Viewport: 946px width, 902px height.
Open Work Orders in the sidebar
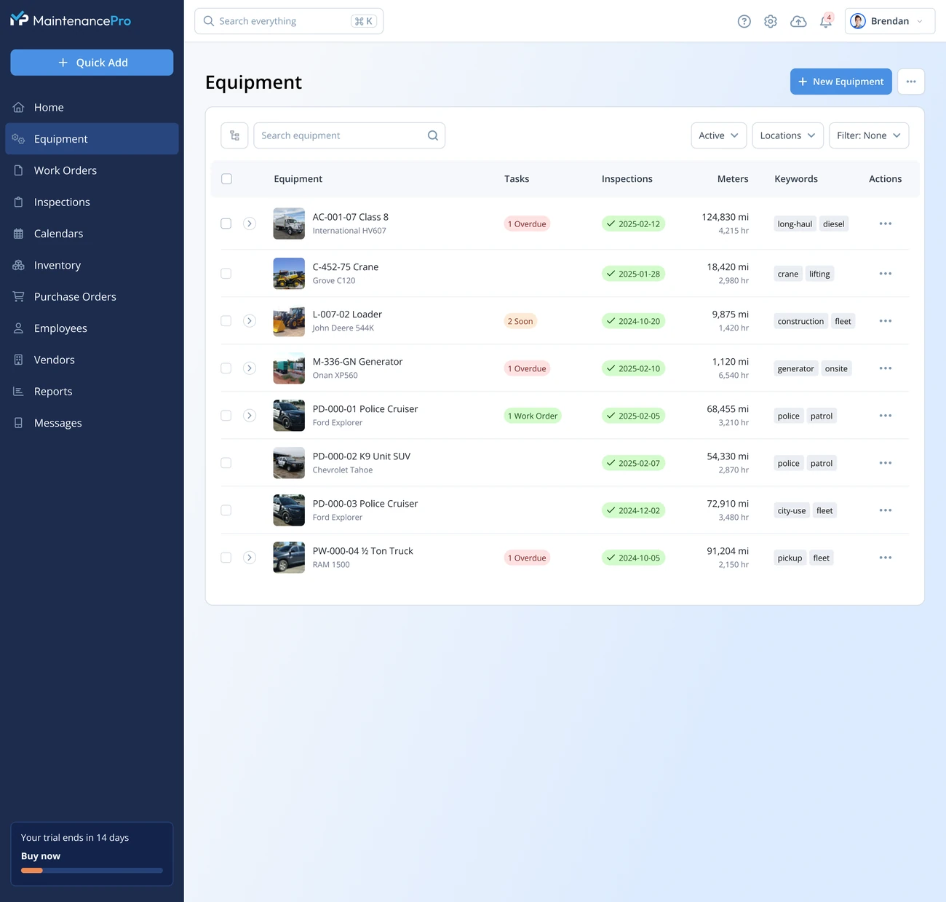[92, 170]
